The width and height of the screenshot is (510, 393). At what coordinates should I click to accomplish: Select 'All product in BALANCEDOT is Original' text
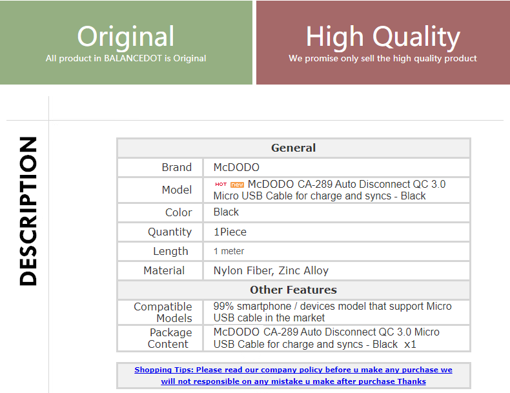pos(126,59)
